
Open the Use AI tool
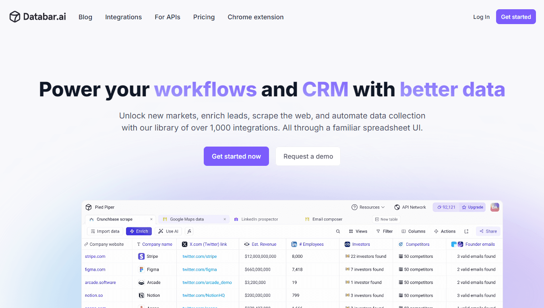(x=168, y=231)
